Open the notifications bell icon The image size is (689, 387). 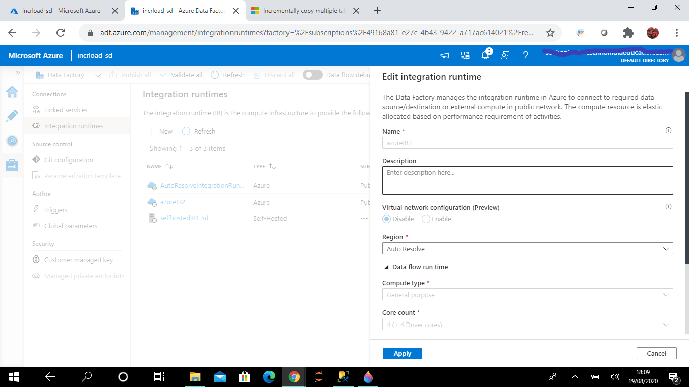pyautogui.click(x=485, y=55)
